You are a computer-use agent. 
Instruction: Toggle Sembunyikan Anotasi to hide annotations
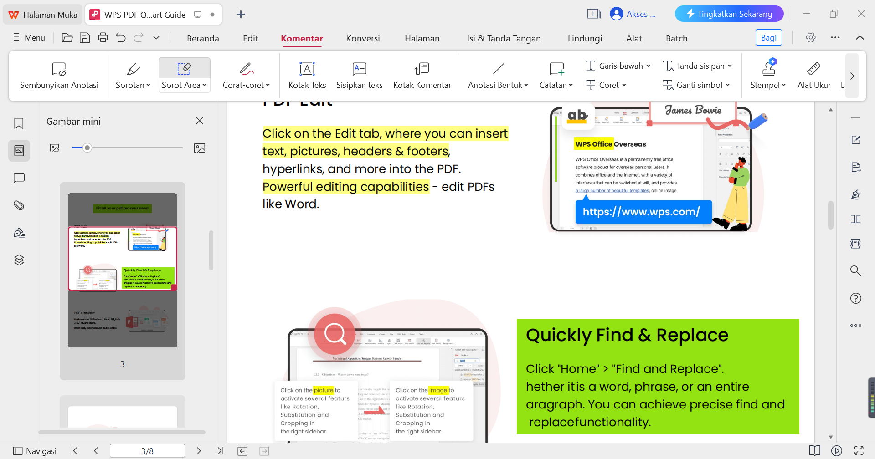coord(58,75)
